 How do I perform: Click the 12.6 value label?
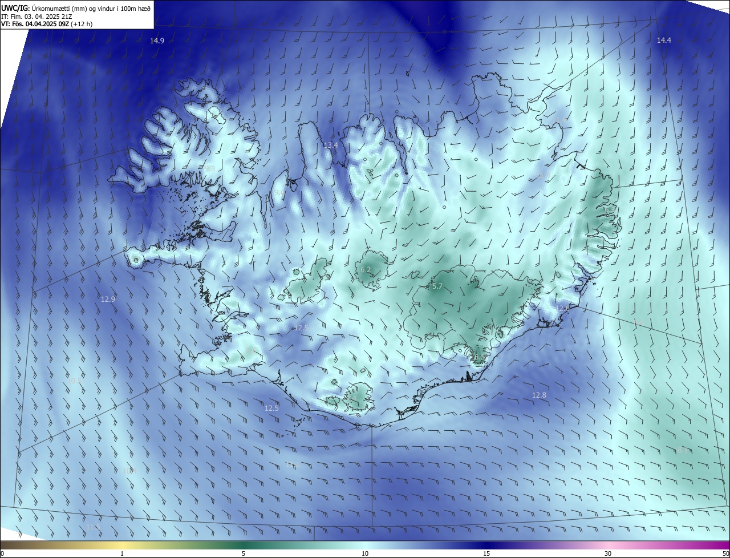(x=563, y=308)
